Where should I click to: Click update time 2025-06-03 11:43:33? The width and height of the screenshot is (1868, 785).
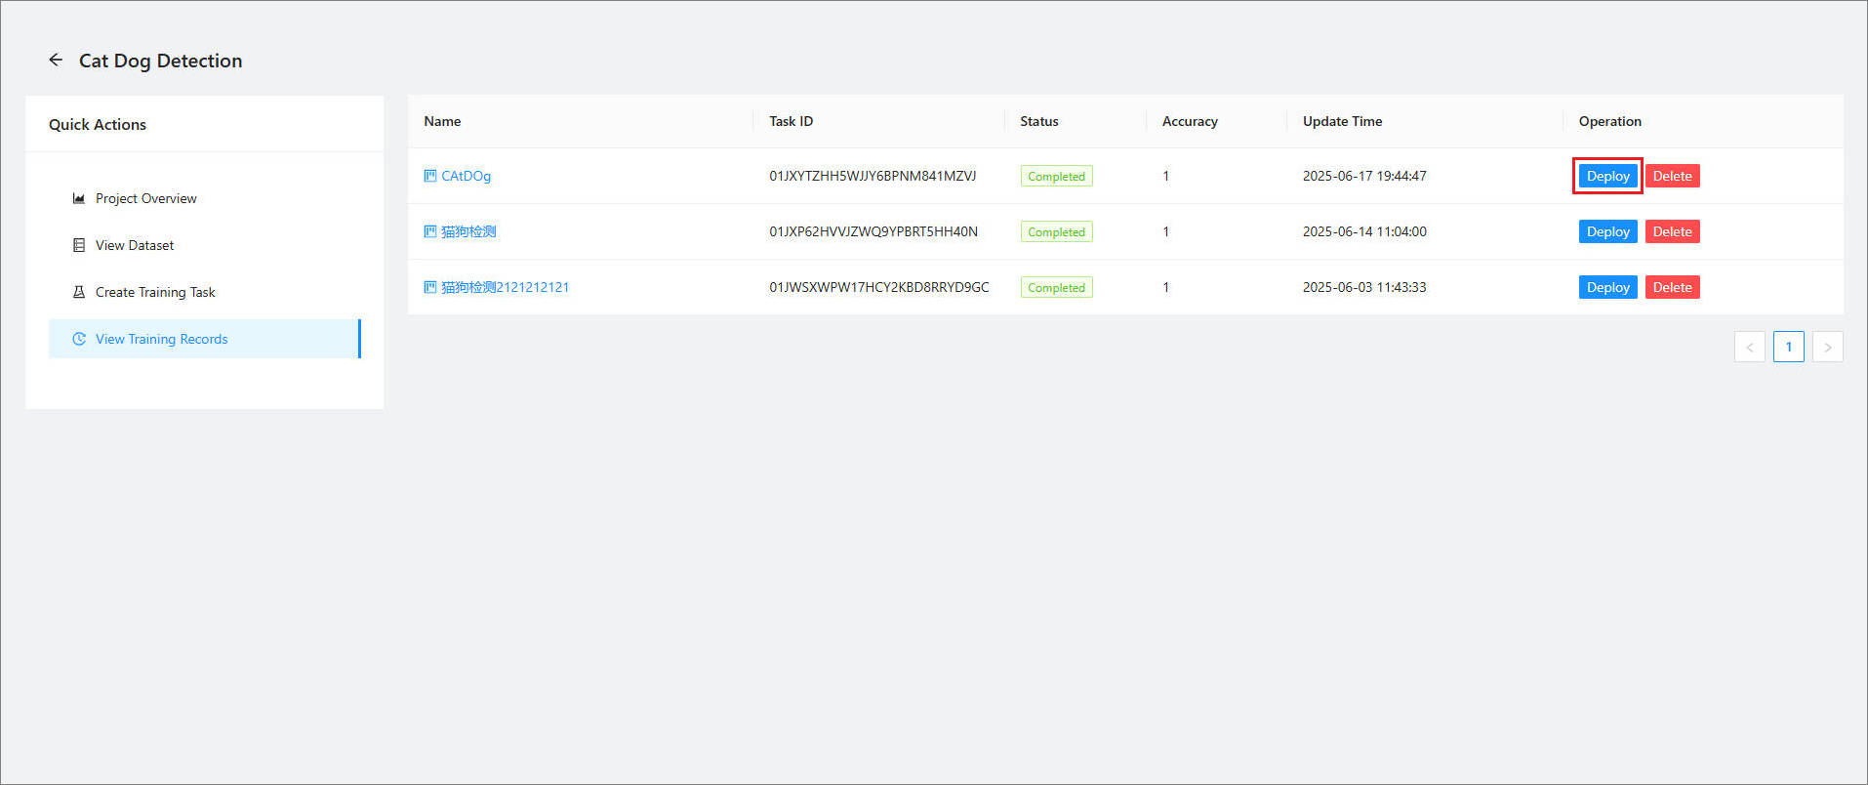tap(1364, 287)
